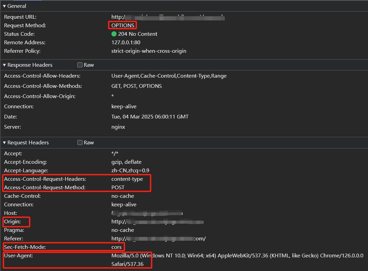Collapse the Request Headers section
368x271 pixels.
coord(4,143)
